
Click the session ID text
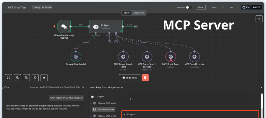point(59,87)
